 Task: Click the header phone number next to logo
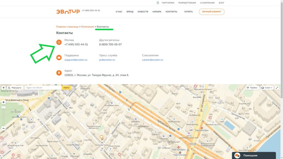click(91, 10)
